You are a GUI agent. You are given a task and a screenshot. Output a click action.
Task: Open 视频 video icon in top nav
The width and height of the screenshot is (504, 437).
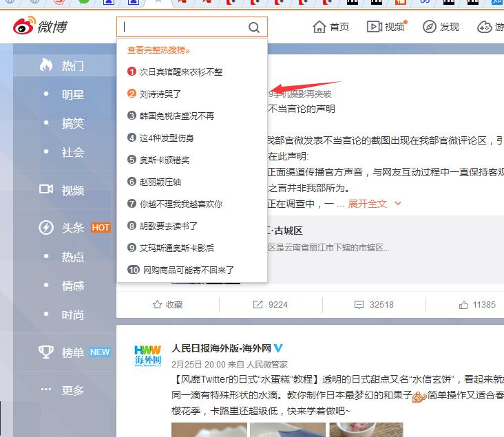pos(375,27)
